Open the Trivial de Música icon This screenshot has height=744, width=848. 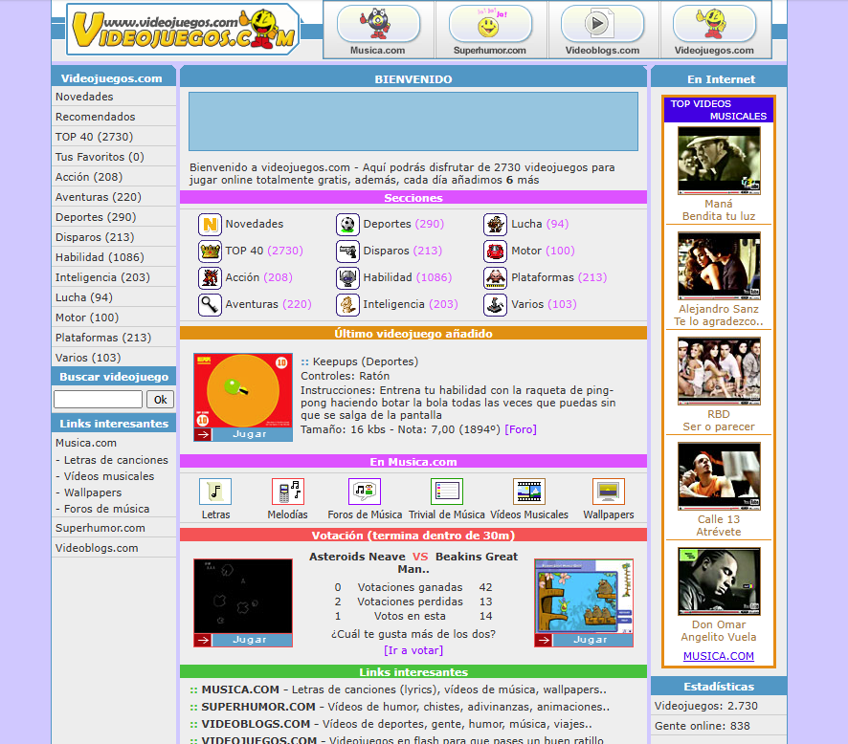446,492
